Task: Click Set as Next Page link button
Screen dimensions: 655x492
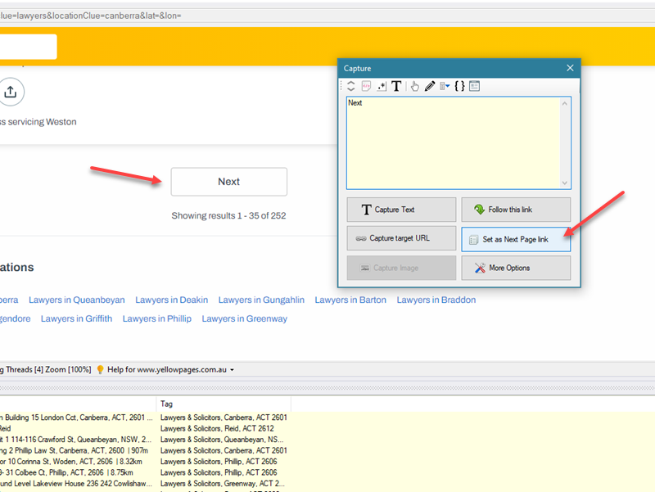Action: pos(516,239)
